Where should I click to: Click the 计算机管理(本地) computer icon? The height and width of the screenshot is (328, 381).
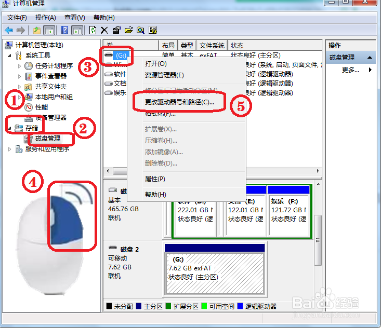[9, 45]
